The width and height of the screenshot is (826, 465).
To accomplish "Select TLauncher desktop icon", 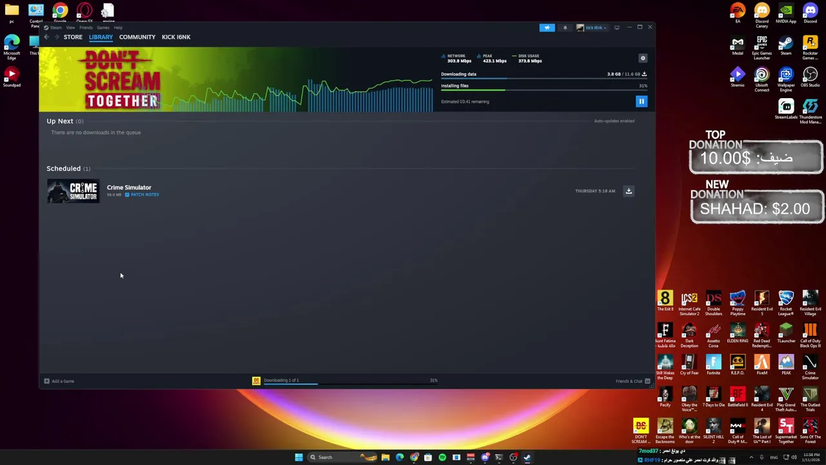I will 786,333.
